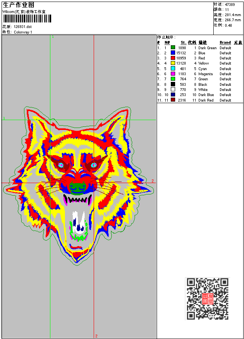Click the green nose of the wolf design

click(x=77, y=189)
